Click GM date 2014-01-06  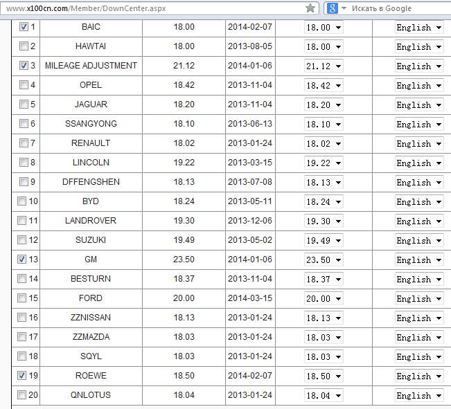pos(250,260)
